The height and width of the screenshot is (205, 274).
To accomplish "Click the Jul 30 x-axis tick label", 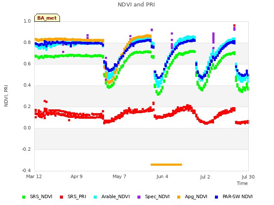I will pos(248,177).
